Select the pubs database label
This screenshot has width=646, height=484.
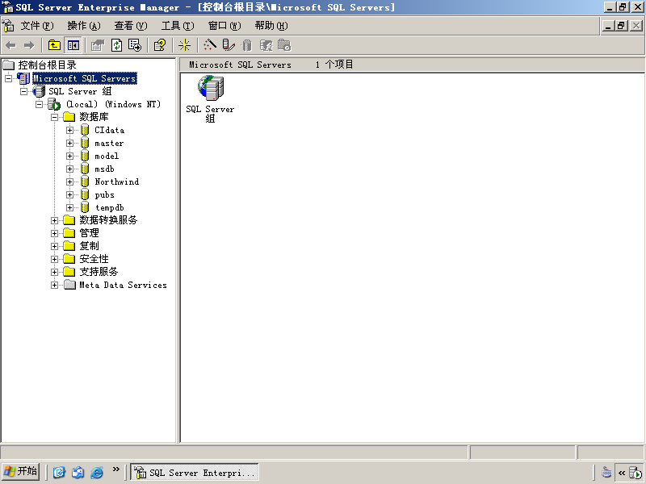tap(105, 194)
